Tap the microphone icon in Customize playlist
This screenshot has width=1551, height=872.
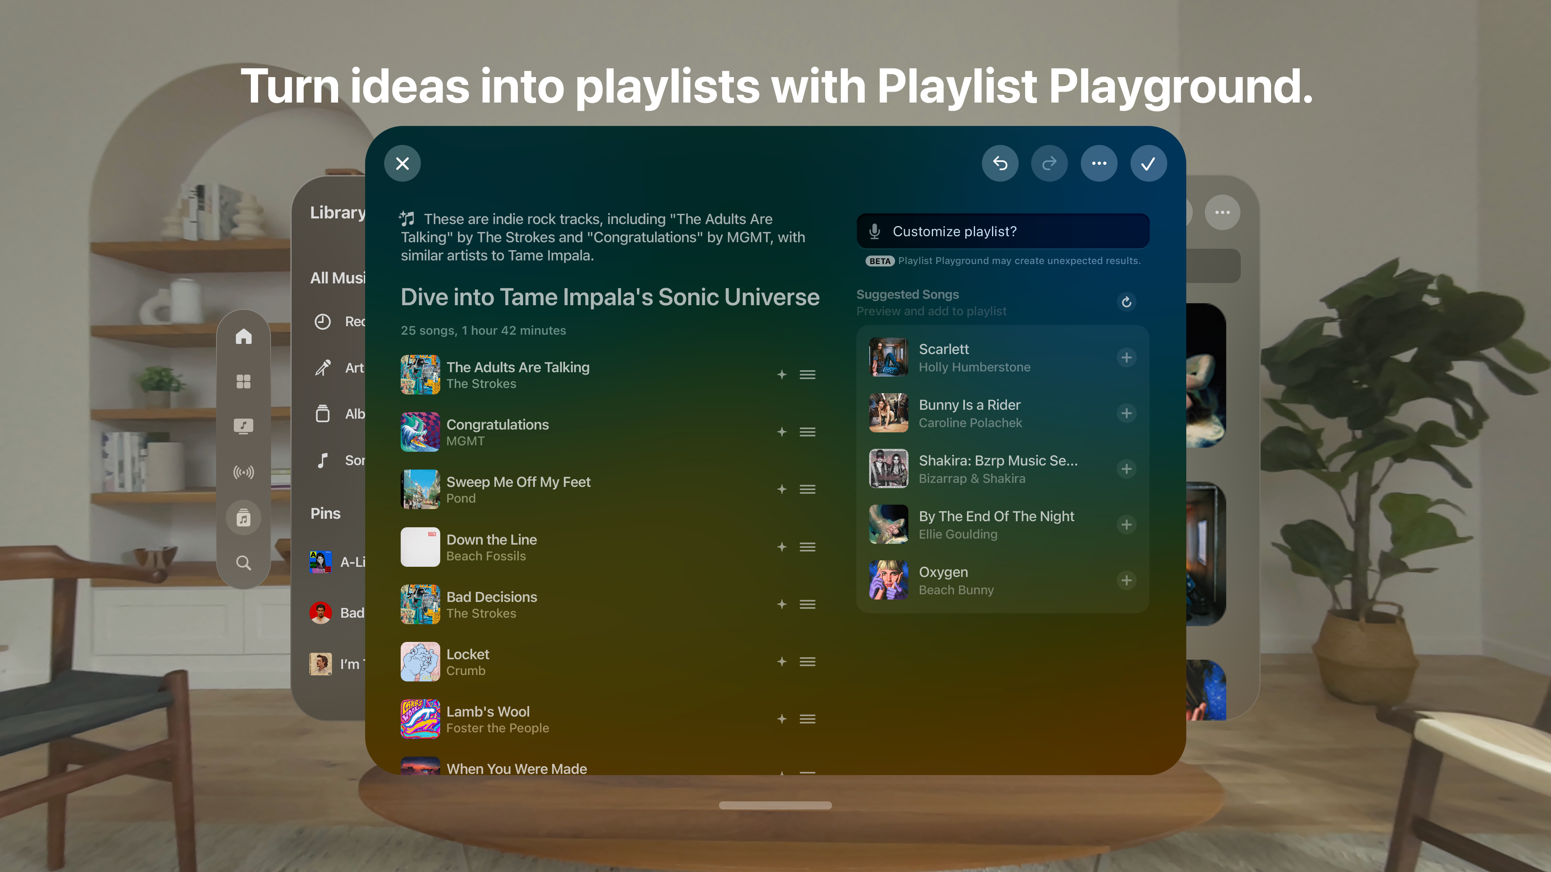click(x=874, y=231)
